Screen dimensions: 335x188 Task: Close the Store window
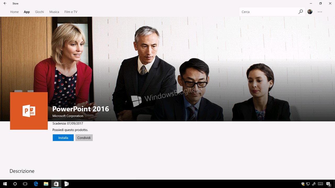[330, 3]
